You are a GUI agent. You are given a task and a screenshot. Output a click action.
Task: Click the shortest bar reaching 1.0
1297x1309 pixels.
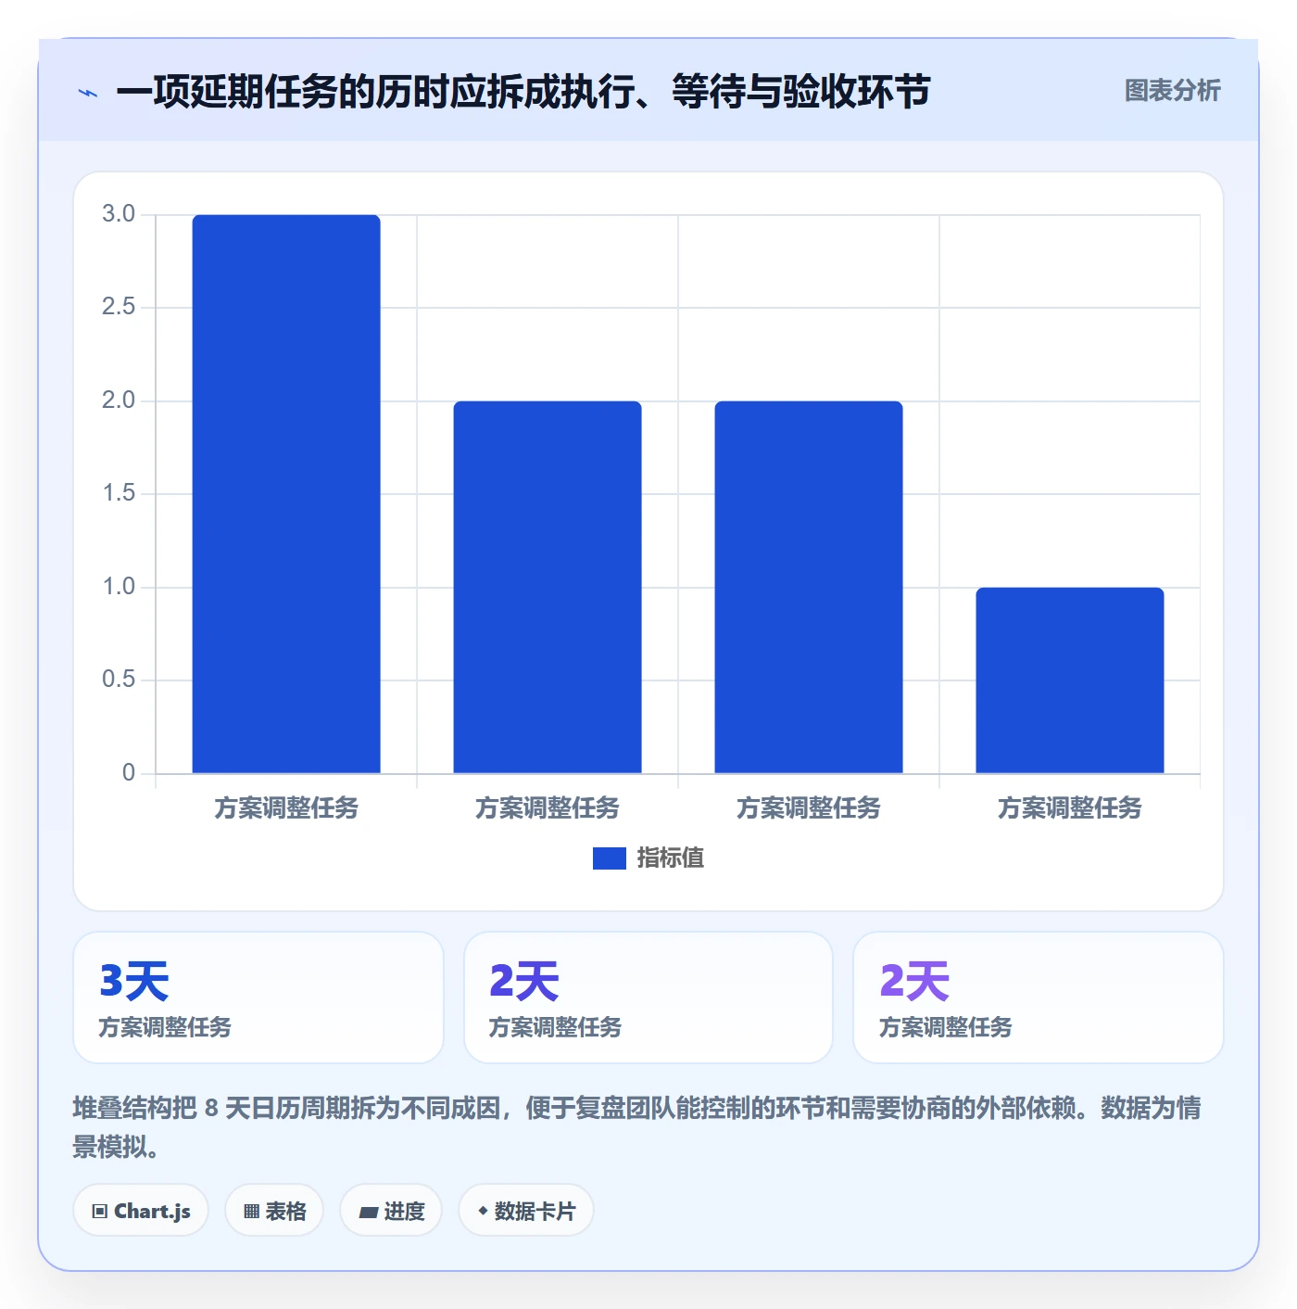pos(1069,680)
